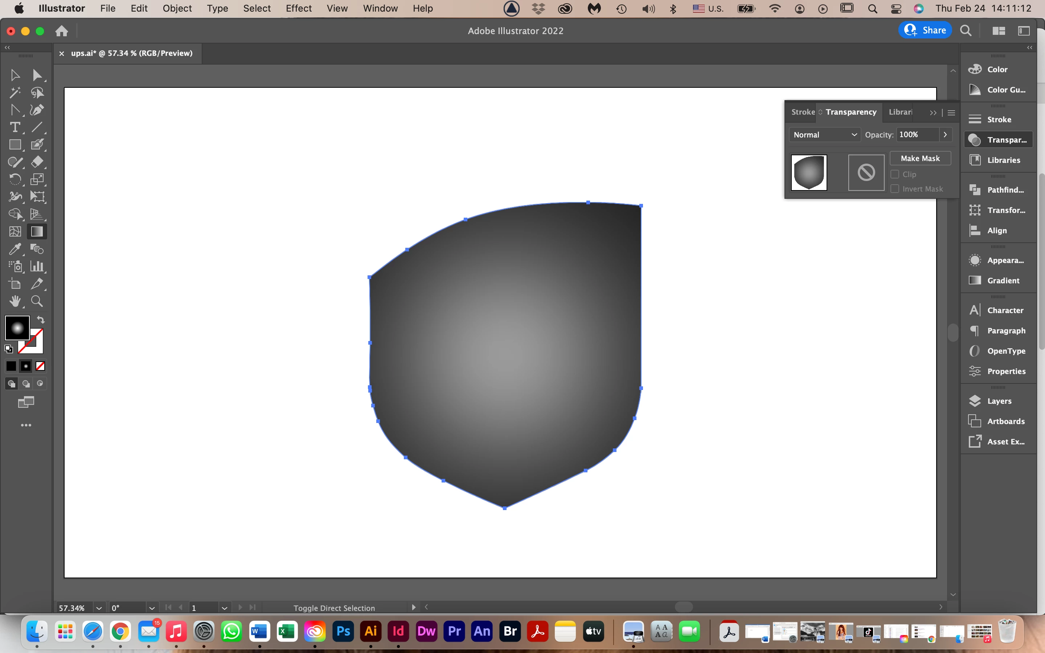1045x653 pixels.
Task: Enable the Clip checkbox
Action: pyautogui.click(x=895, y=174)
